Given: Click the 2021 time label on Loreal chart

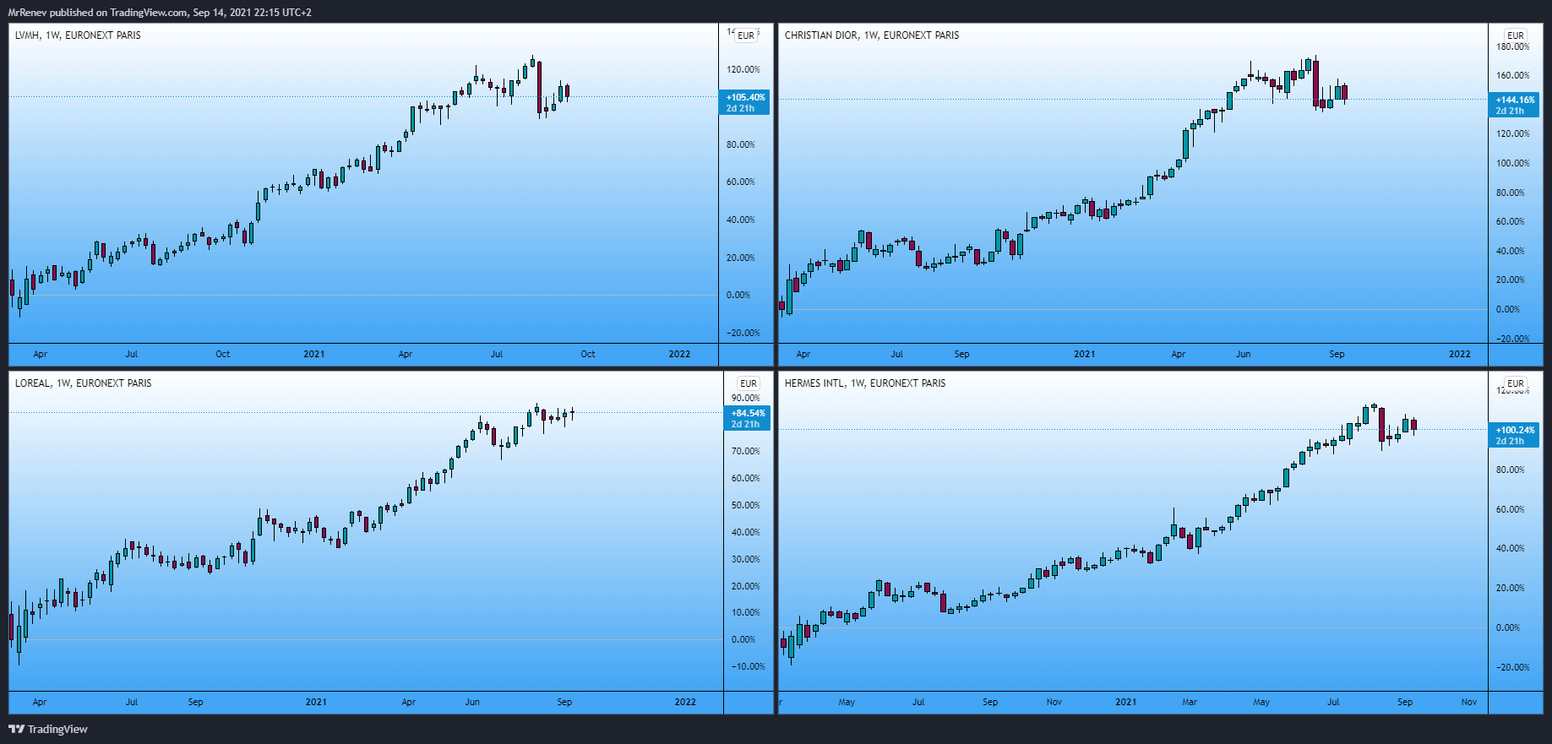Looking at the screenshot, I should tap(316, 703).
